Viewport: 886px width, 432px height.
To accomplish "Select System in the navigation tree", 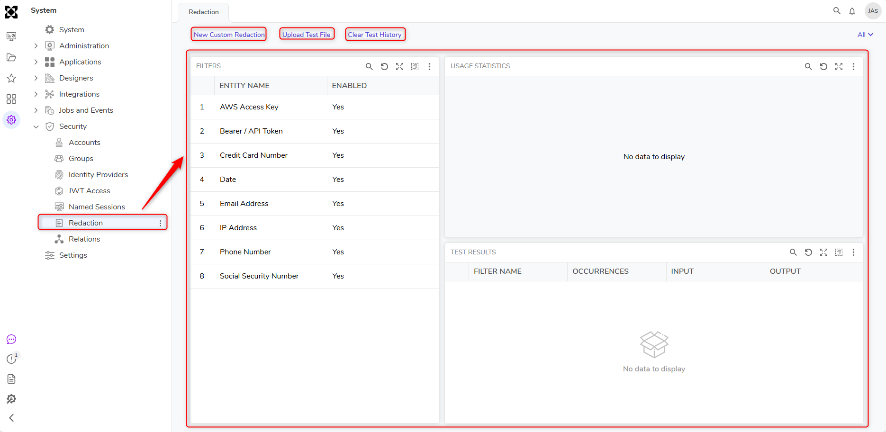I will [x=72, y=30].
